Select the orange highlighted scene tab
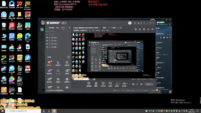 (x=63, y=28)
